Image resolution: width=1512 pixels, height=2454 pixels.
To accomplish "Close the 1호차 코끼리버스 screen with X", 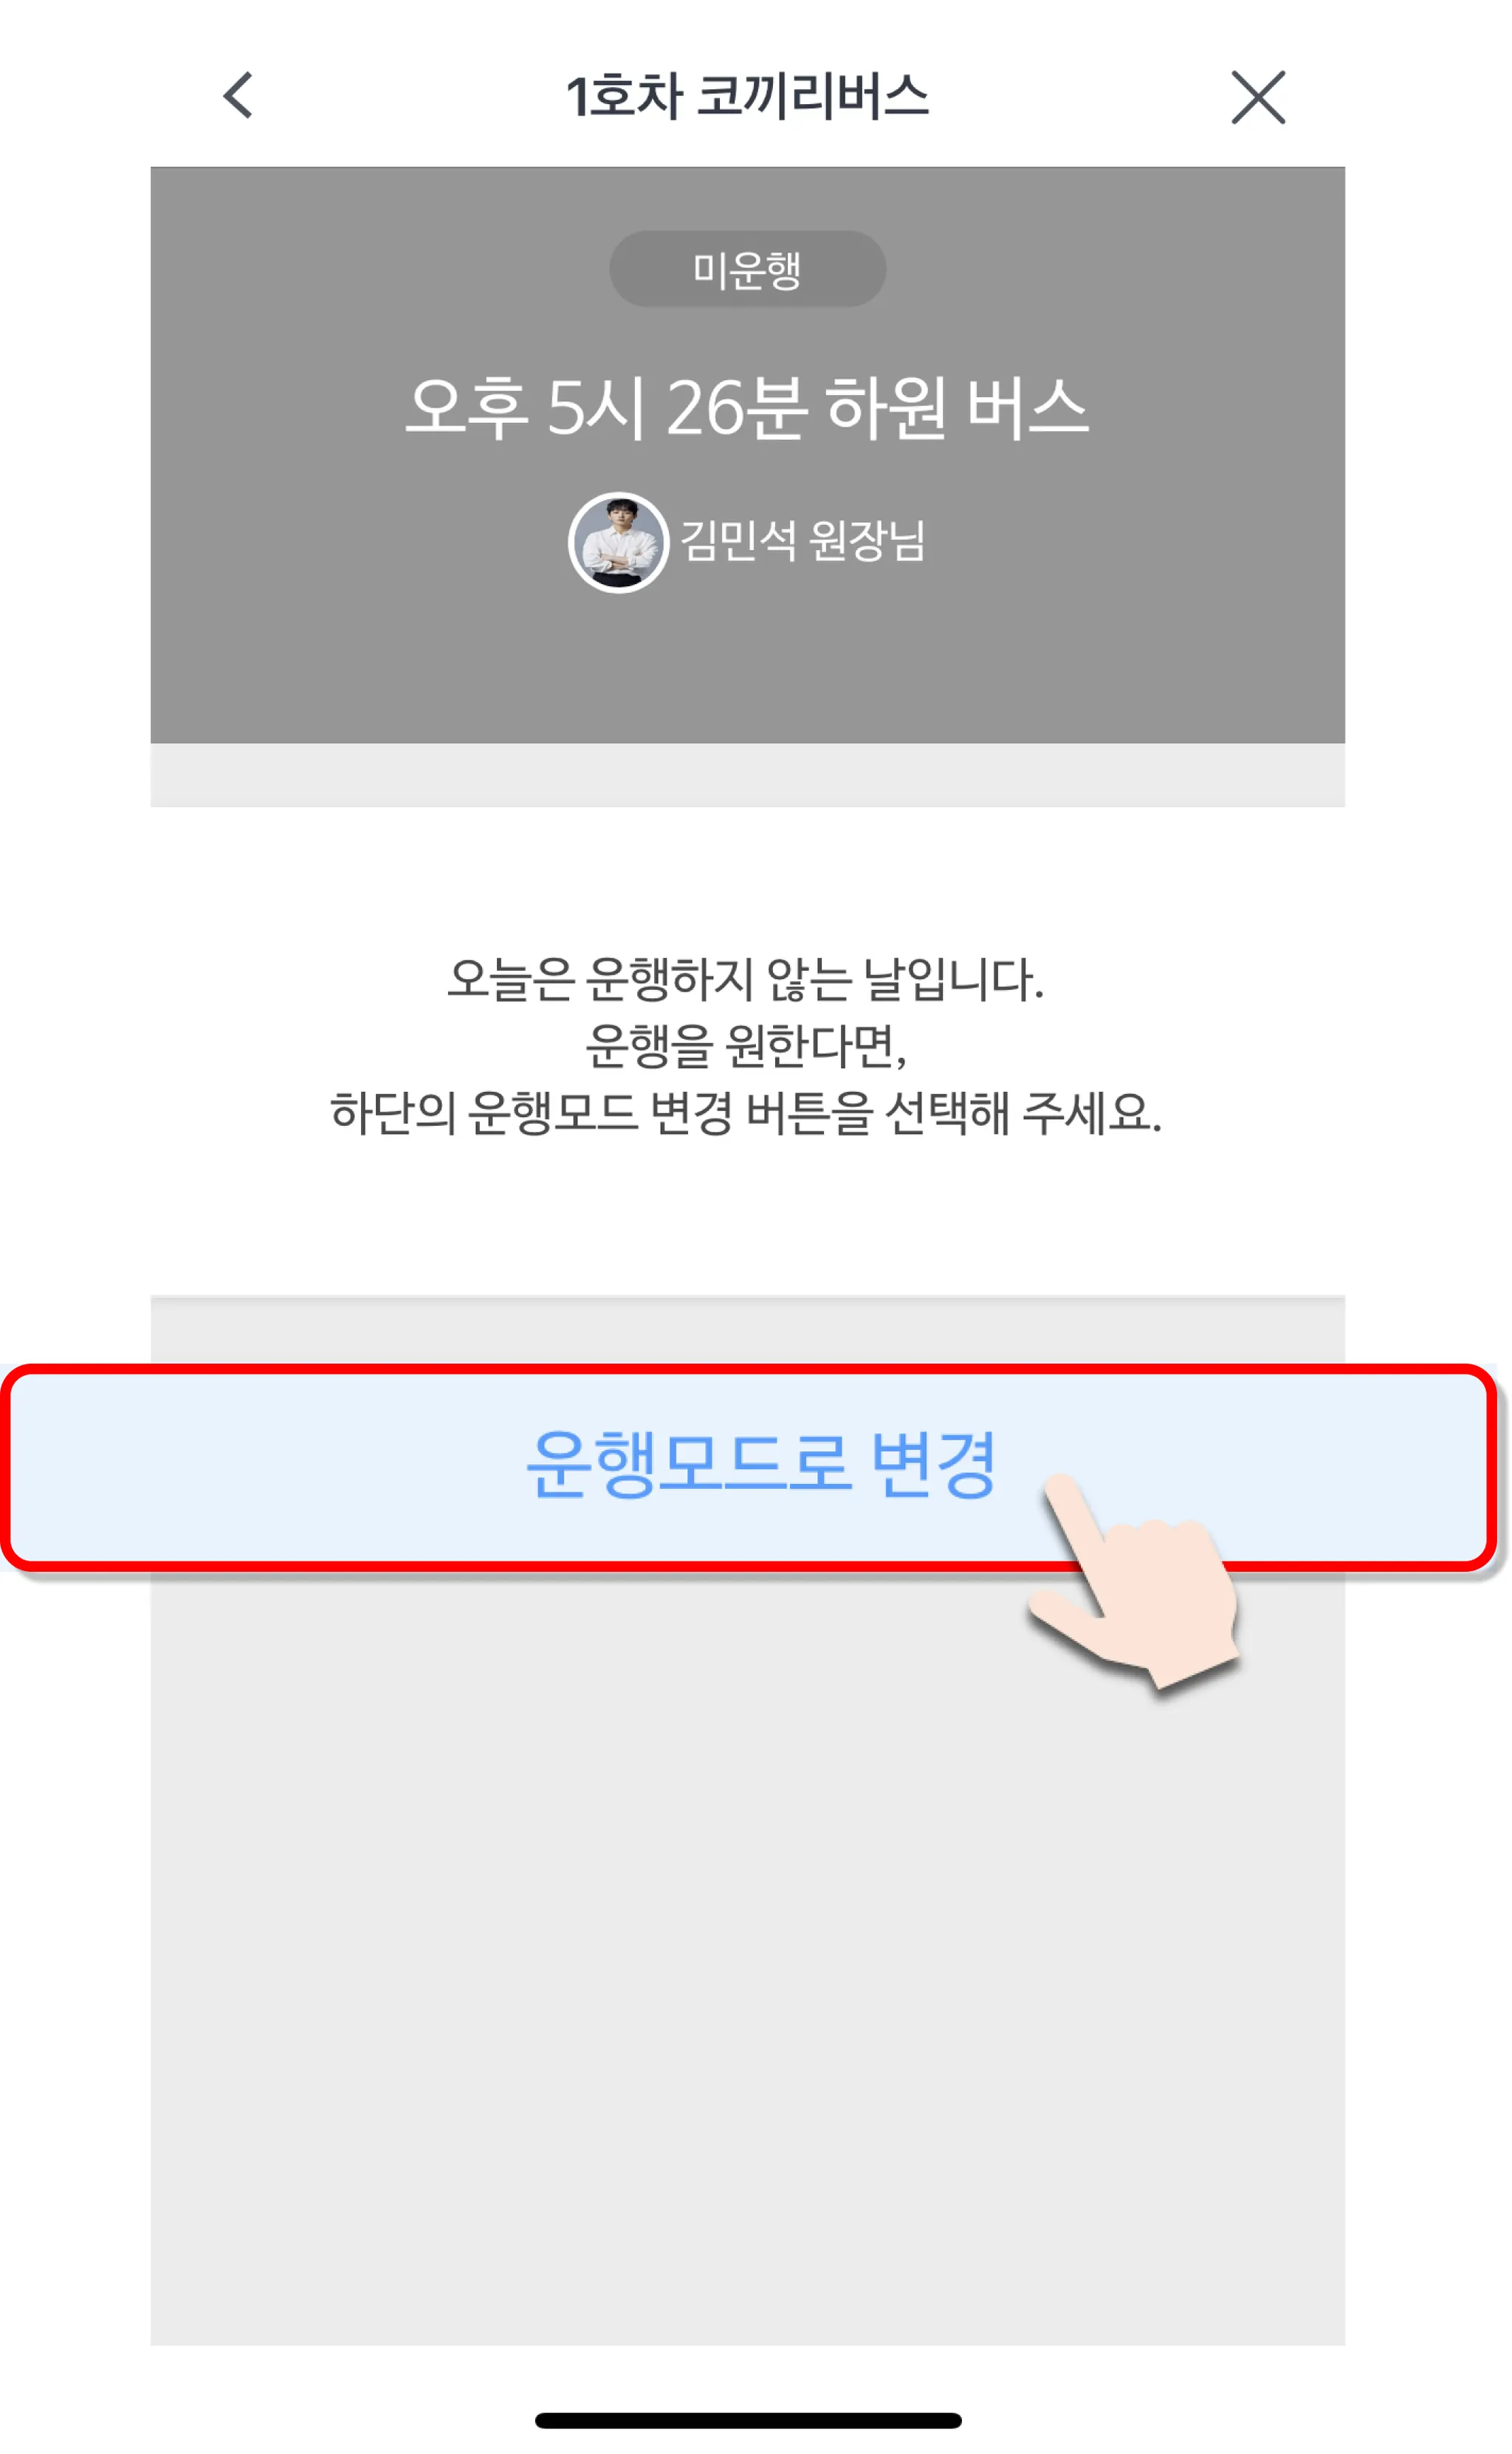I will (1258, 97).
